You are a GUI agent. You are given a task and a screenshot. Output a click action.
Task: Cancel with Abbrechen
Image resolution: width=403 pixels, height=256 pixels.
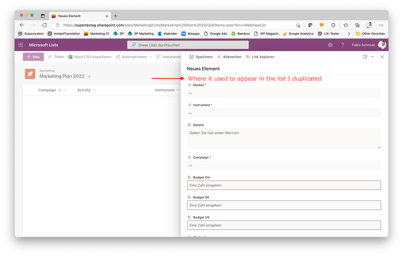coord(229,57)
